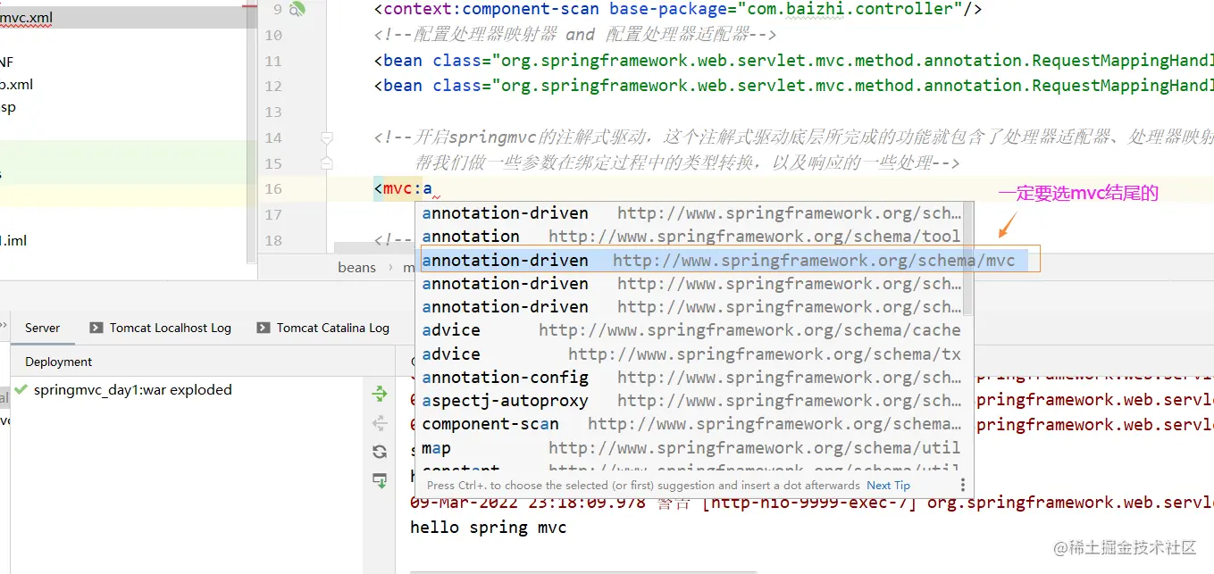The image size is (1214, 574).
Task: Click the Deployment panel header
Action: tap(59, 362)
